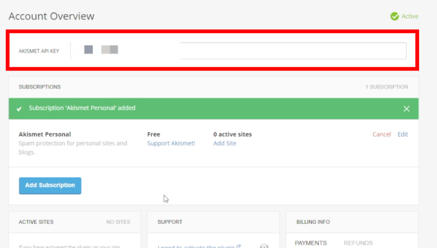The width and height of the screenshot is (437, 248).
Task: Edit the Akismet Personal subscription
Action: [403, 134]
